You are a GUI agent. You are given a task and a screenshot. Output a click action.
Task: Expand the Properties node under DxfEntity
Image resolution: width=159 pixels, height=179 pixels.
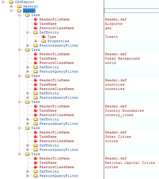[x=36, y=41]
